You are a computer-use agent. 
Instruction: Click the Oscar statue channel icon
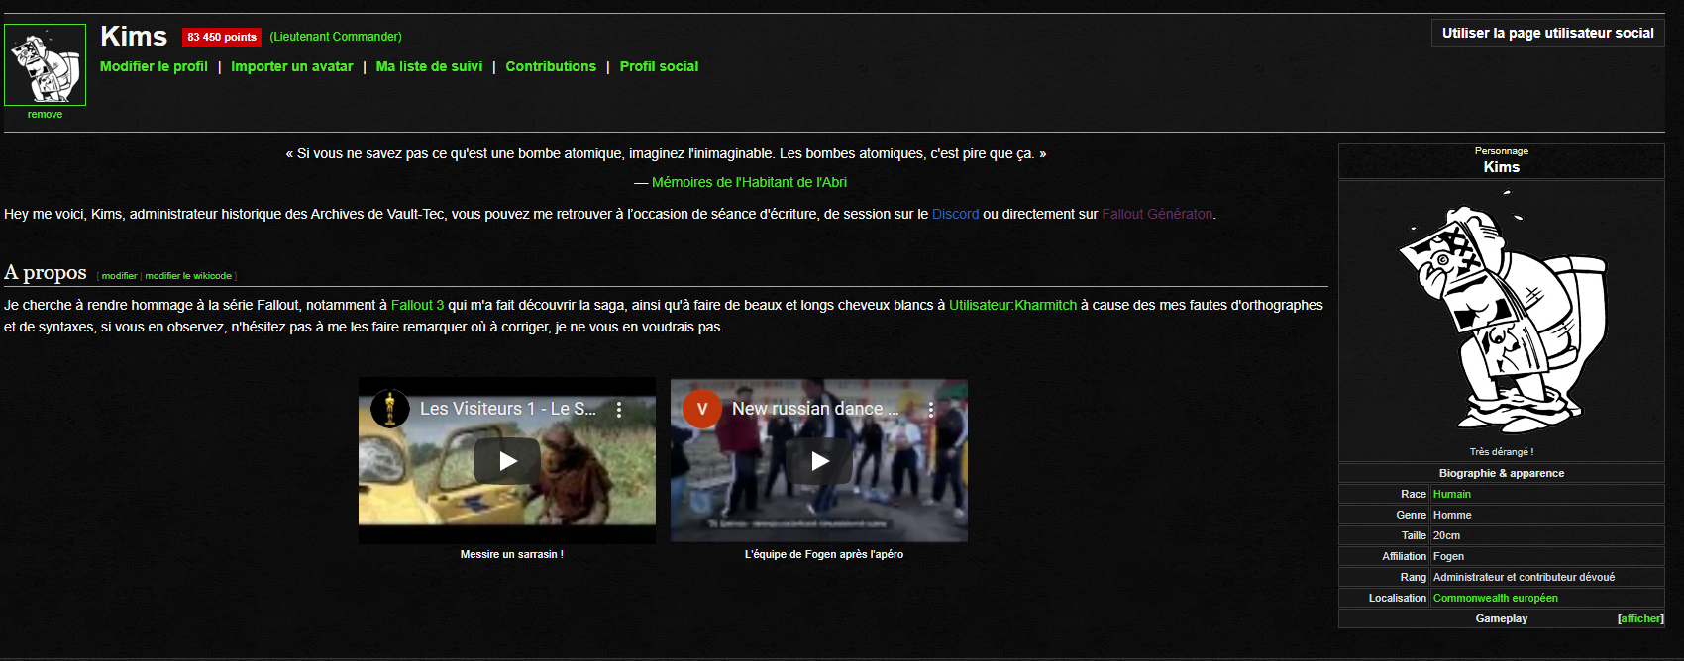click(390, 409)
